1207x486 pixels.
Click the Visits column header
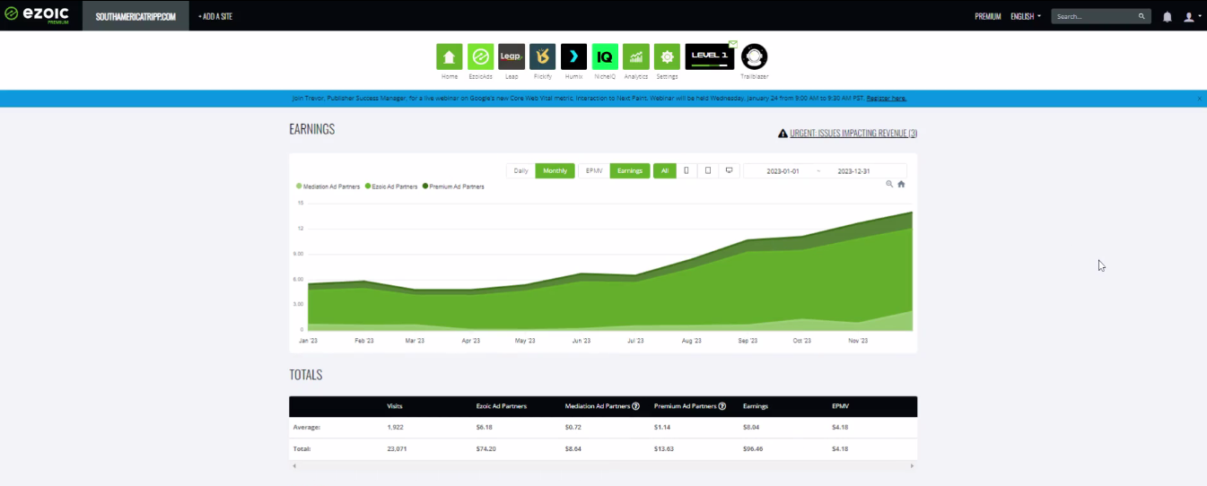point(394,406)
